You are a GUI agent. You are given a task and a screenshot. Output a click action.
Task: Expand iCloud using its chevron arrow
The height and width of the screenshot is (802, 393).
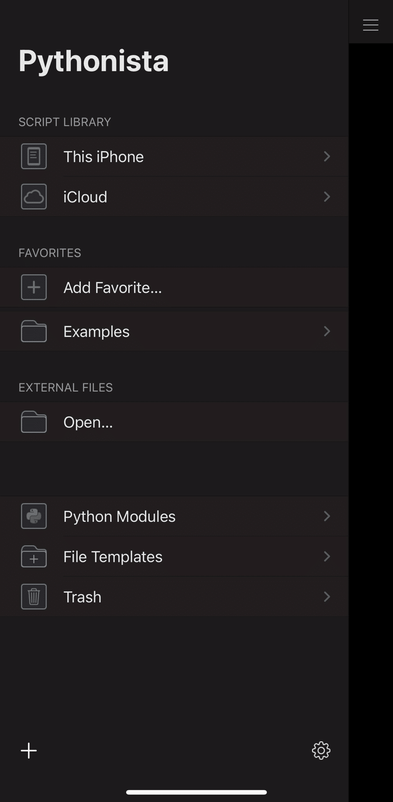tap(327, 196)
